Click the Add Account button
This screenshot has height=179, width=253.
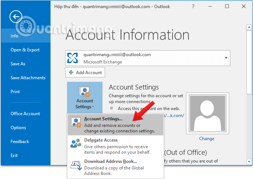pos(85,72)
